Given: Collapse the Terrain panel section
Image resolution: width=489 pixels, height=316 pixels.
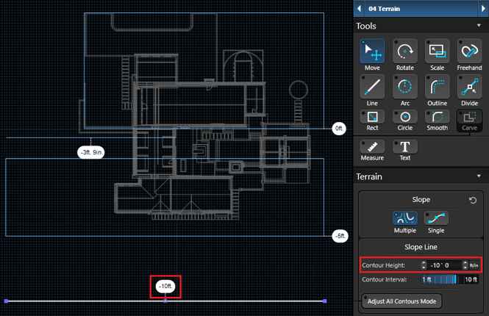Looking at the screenshot, I should 479,176.
